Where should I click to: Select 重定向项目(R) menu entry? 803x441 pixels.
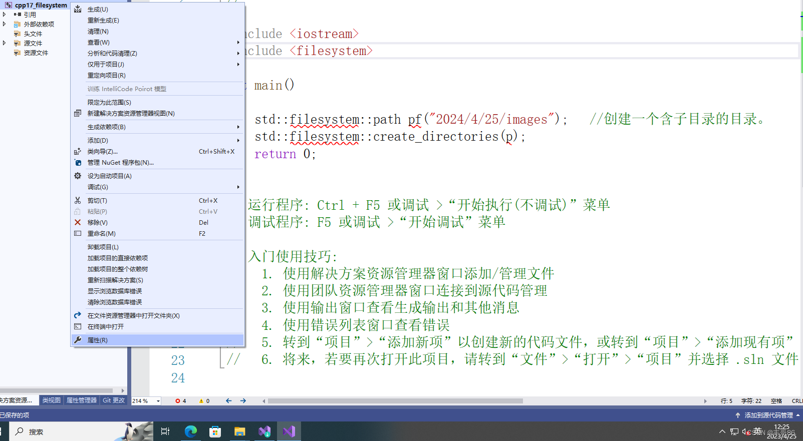[x=158, y=75]
